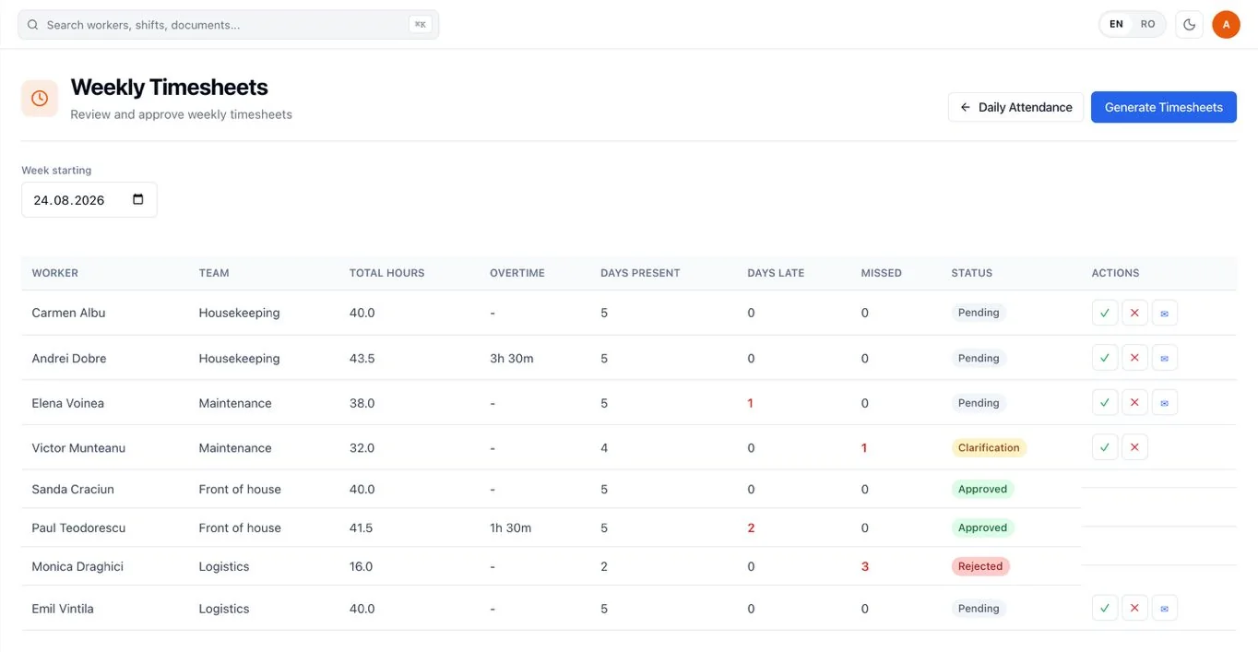Viewport: 1258px width, 652px height.
Task: Click red days late value 2 for Paul Teodorescu
Action: [751, 528]
